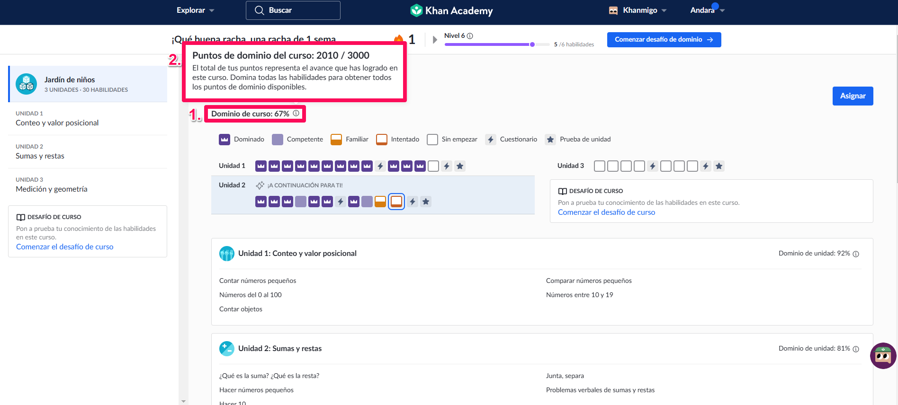Click the Nivel 6 progress bar
The image size is (898, 405).
click(x=496, y=44)
